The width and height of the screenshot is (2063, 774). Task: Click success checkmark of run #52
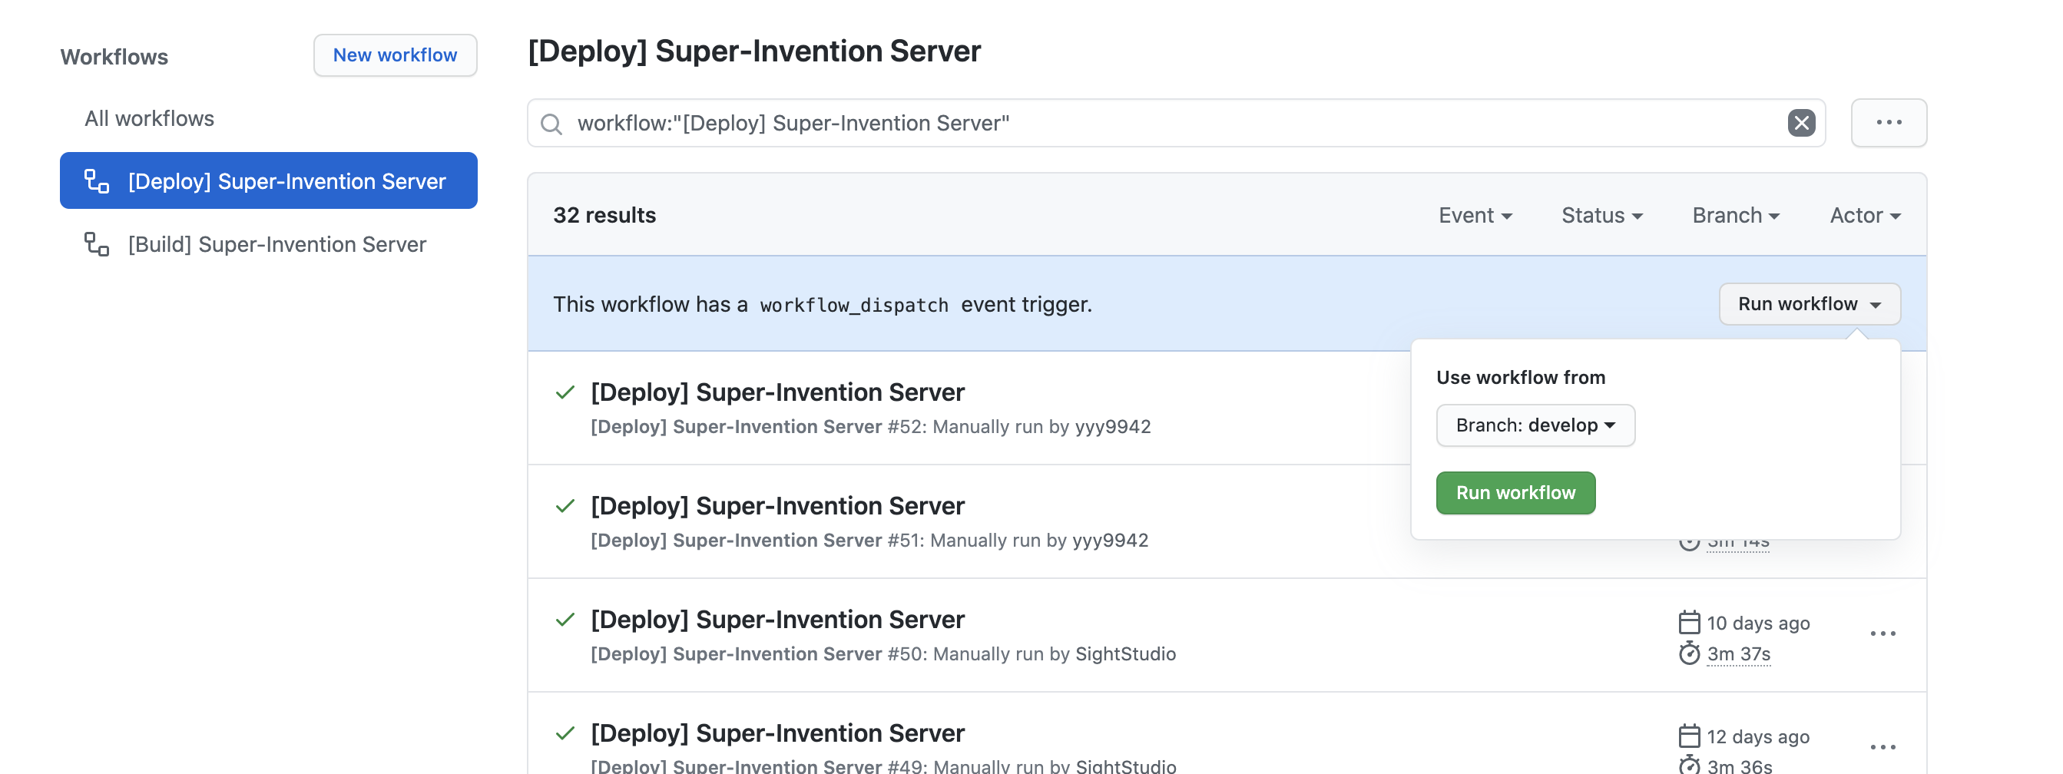click(x=565, y=392)
